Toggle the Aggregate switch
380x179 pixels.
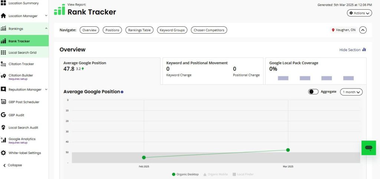pyautogui.click(x=313, y=92)
